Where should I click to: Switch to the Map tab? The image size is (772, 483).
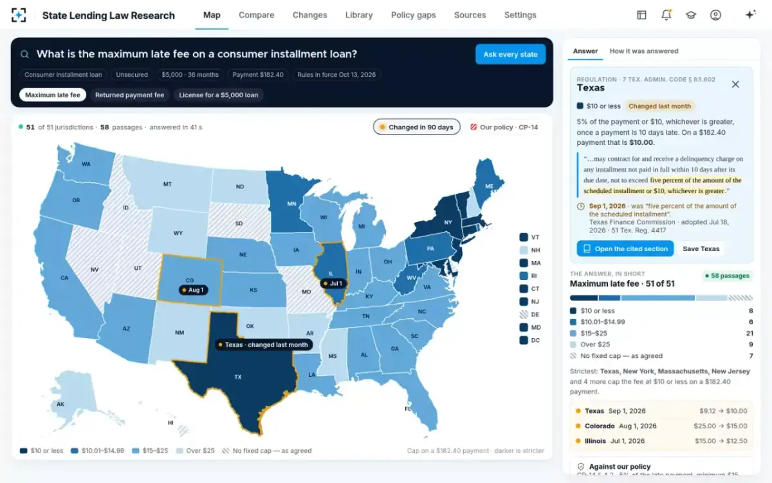[x=212, y=15]
